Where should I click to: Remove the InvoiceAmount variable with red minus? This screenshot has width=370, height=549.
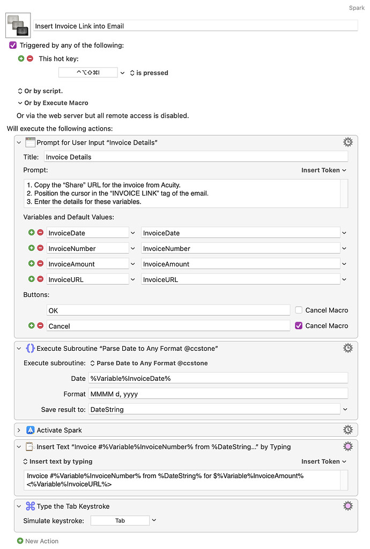(40, 264)
